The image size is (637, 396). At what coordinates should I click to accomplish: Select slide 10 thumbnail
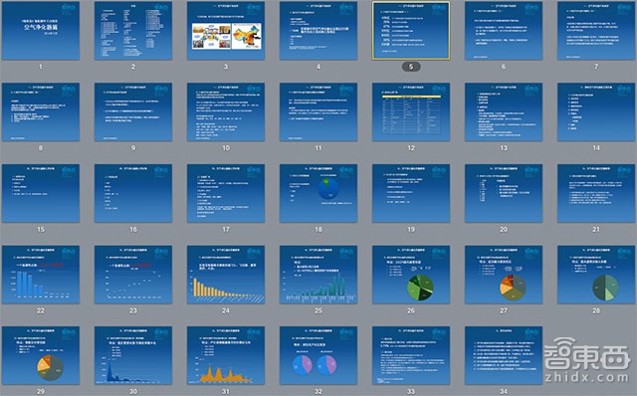pyautogui.click(x=226, y=112)
